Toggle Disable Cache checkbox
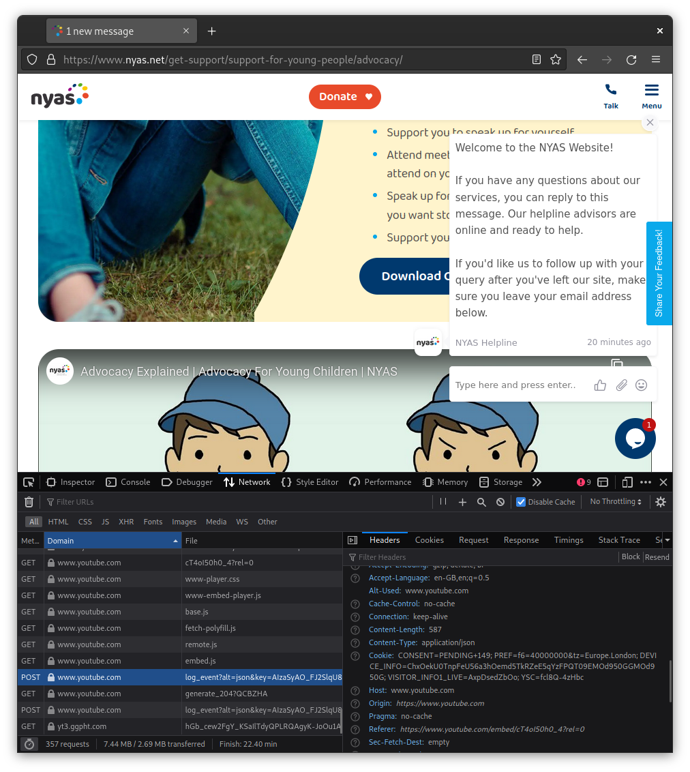 pyautogui.click(x=521, y=502)
